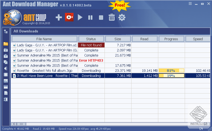The height and width of the screenshot is (131, 212).
Task: Click Downloading status of Roxette Greatest hits
Action: tap(91, 70)
